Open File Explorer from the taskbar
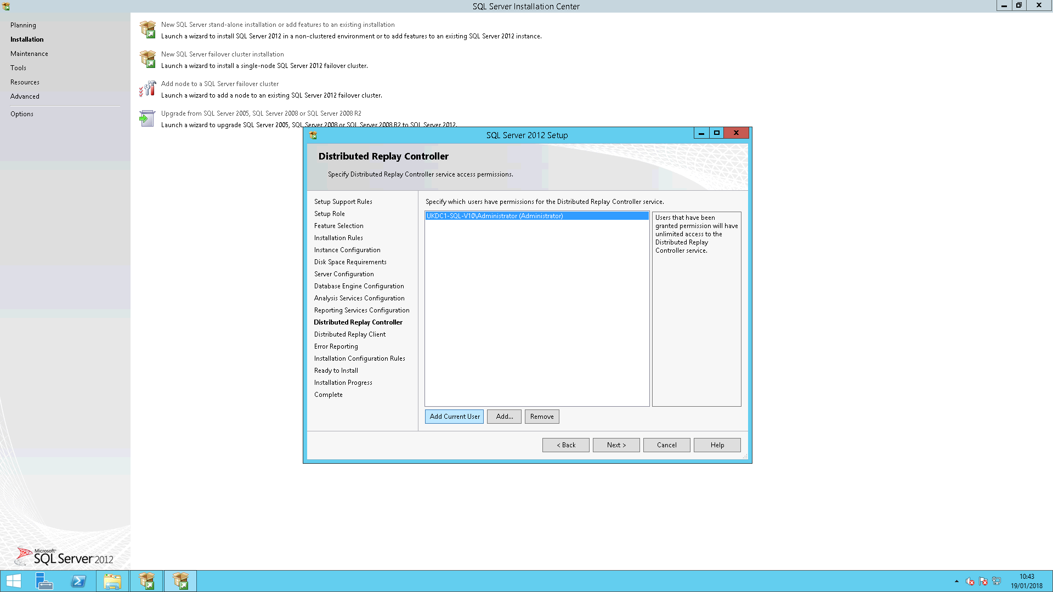Screen dimensions: 1053x592 (x=112, y=581)
